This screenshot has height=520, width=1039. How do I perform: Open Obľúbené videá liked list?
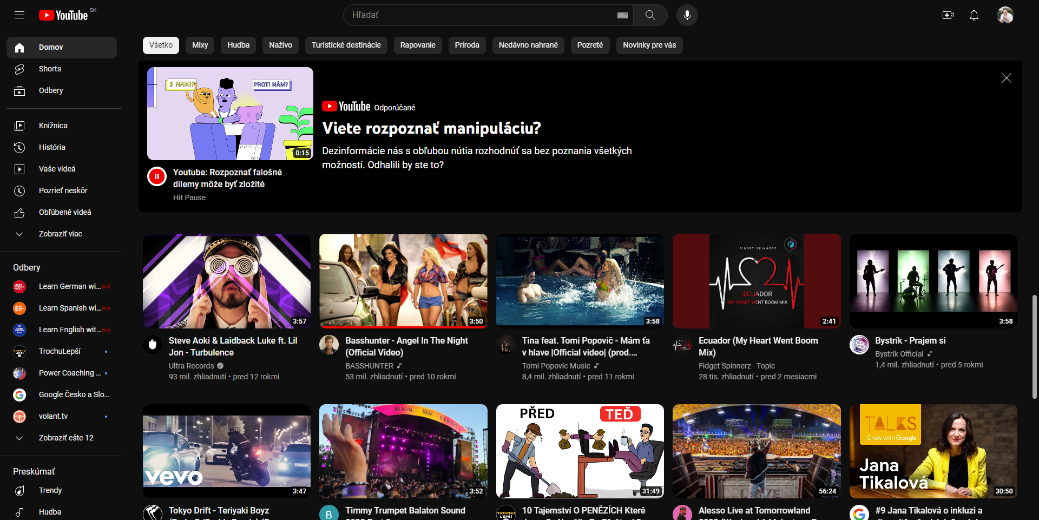click(62, 212)
